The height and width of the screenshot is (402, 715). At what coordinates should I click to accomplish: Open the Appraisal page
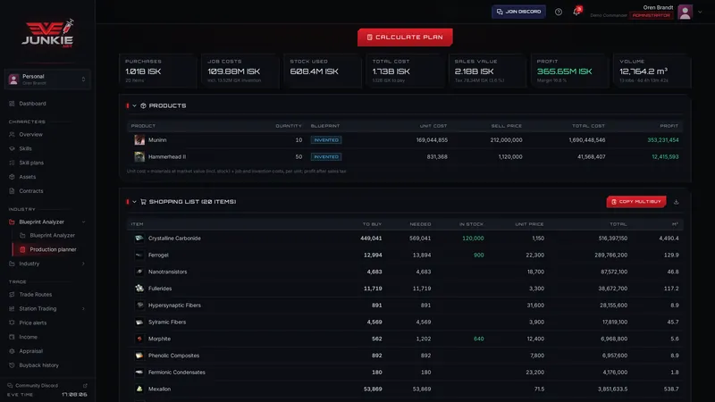point(30,351)
